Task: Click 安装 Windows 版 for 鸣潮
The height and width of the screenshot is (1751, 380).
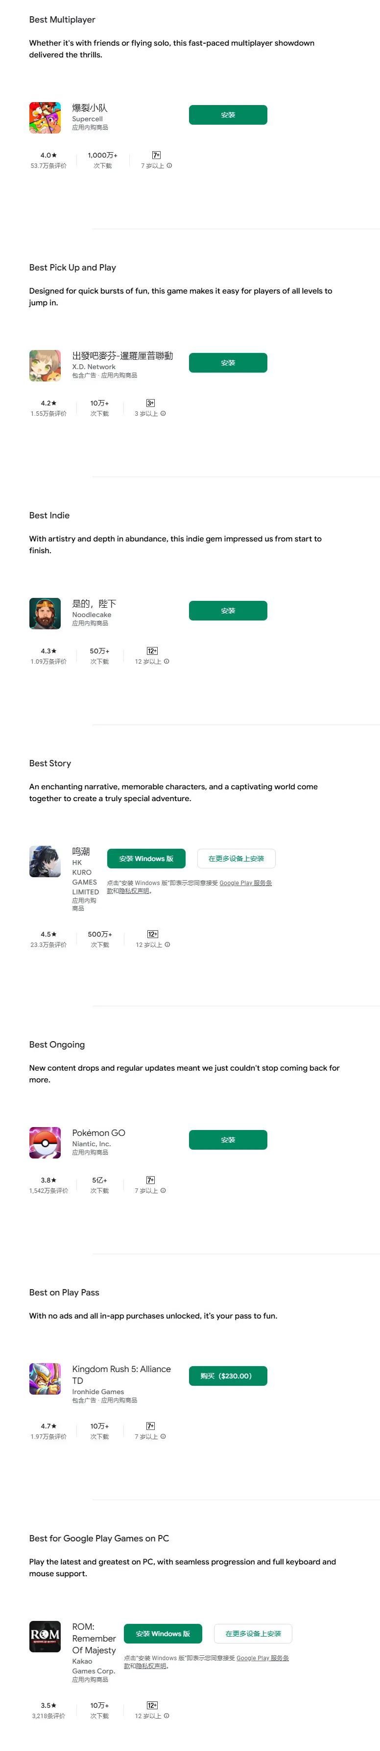Action: click(146, 859)
